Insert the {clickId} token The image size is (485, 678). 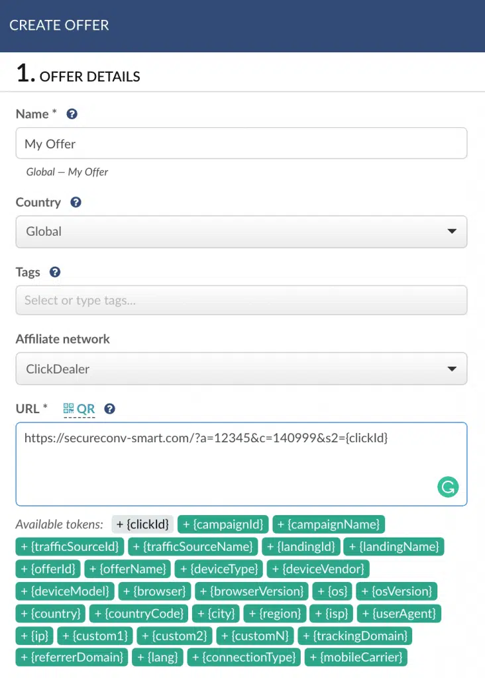click(x=142, y=524)
